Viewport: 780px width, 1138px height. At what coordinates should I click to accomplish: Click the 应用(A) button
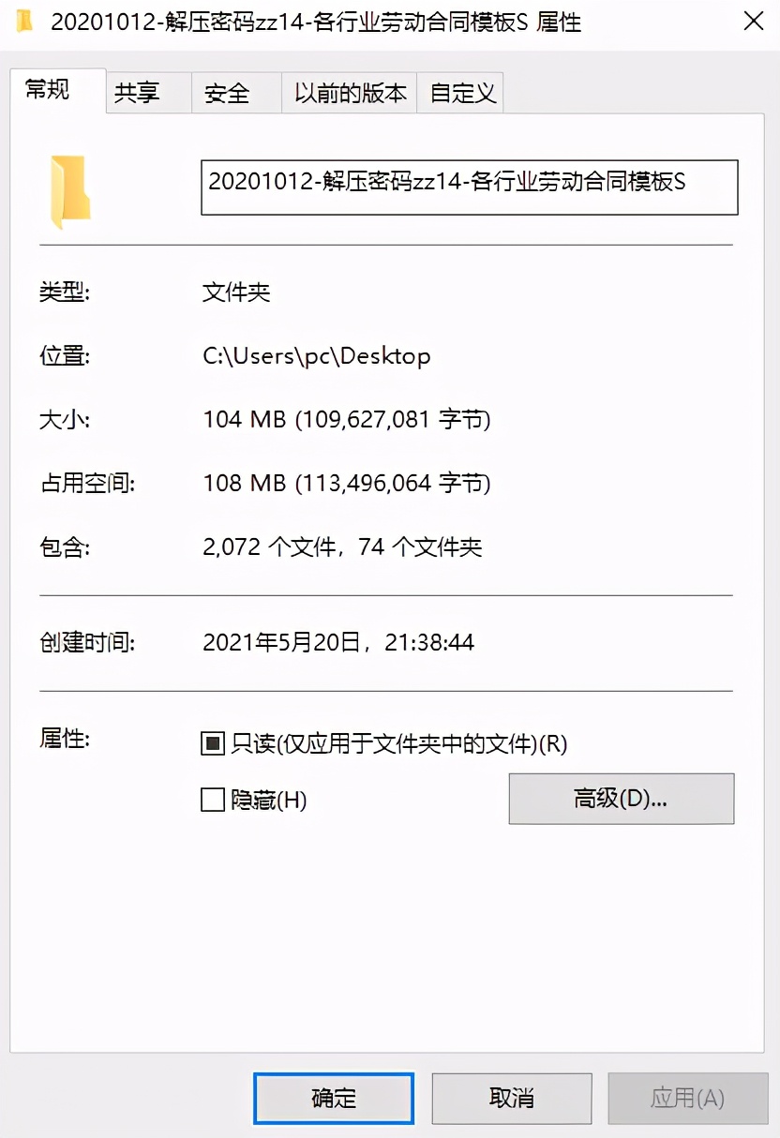tap(689, 1099)
